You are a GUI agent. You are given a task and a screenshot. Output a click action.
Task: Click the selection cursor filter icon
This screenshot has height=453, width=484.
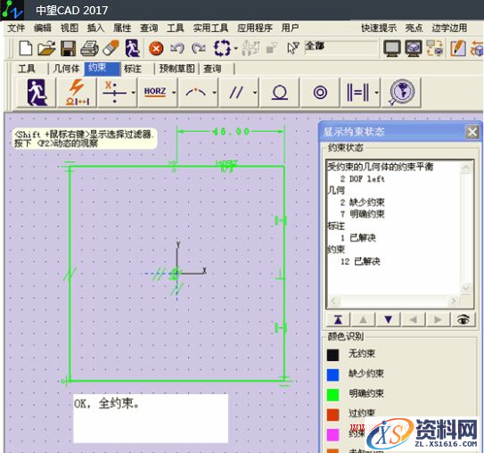tap(292, 48)
